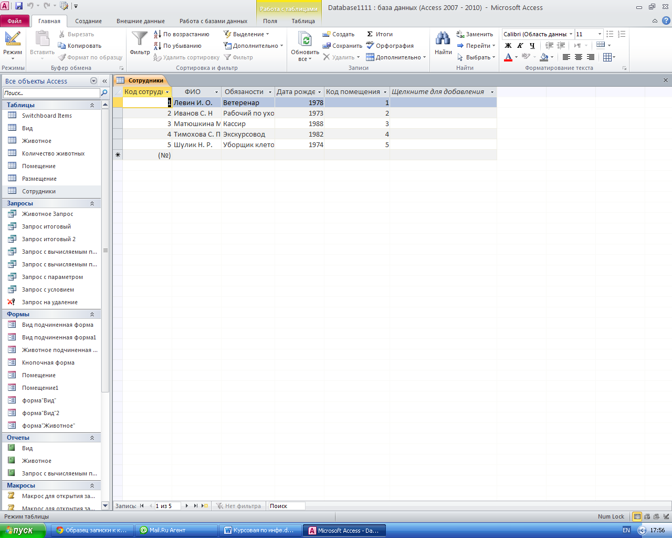Click navigation pane search field
This screenshot has height=538, width=672.
tap(51, 93)
